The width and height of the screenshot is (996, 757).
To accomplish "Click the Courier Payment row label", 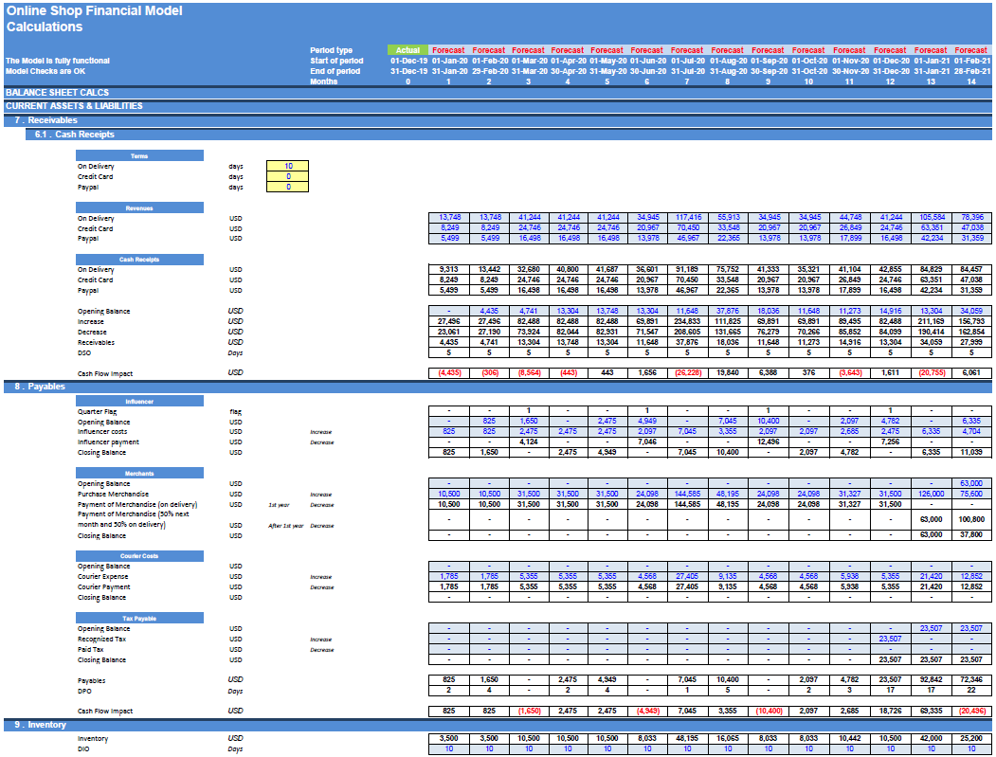I will [x=104, y=586].
